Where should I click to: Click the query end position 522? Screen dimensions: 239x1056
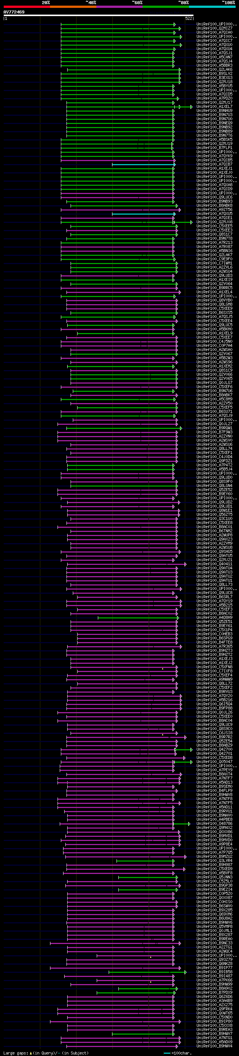(188, 18)
